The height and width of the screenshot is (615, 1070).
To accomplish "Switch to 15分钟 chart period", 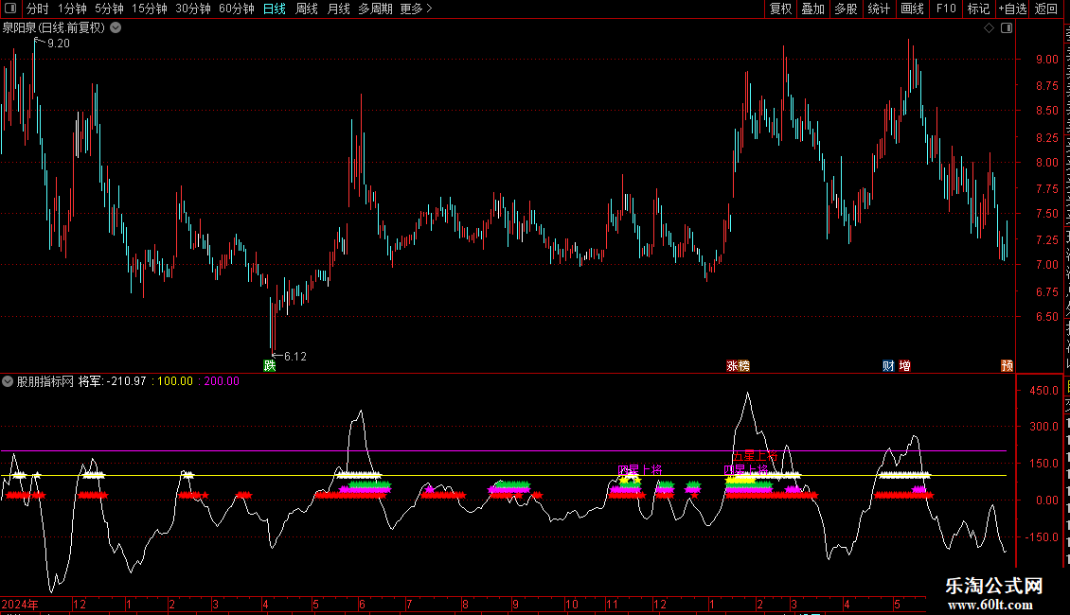I will [149, 9].
